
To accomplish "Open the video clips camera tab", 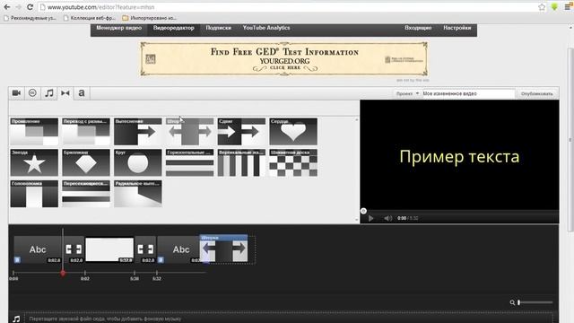I will coord(16,93).
